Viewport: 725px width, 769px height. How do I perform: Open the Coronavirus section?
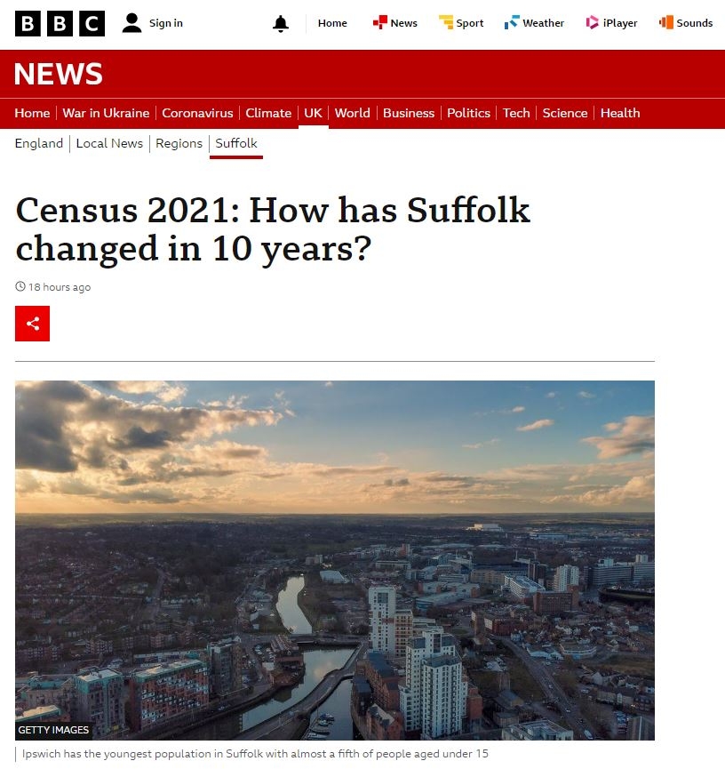(197, 113)
